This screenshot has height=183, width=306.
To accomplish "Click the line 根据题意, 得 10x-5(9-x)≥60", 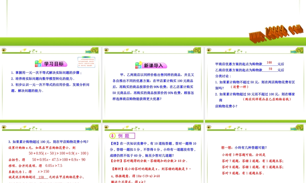I will (x=136, y=176).
